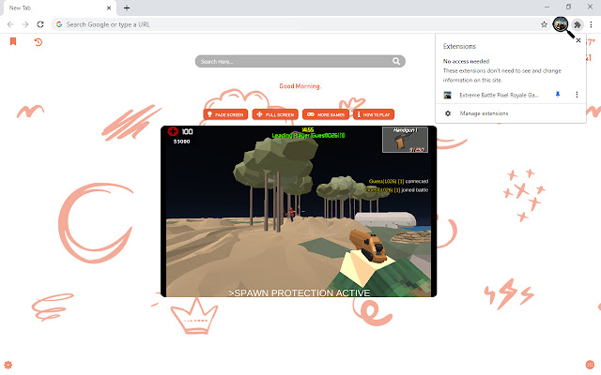The image size is (601, 375).
Task: Reload the page
Action: tap(40, 24)
